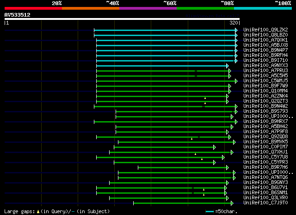Click the short green alignment bar for UniRef100_B9R7H6
The width and height of the screenshot is (296, 215).
[x=182, y=168]
